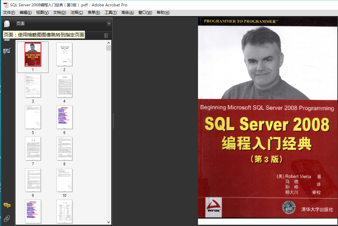Image resolution: width=338 pixels, height=226 pixels.
Task: Select page 3 thumbnail
Action: click(33, 86)
